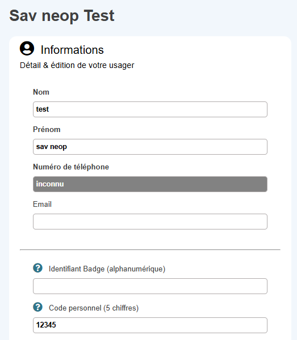The image size is (297, 340).
Task: Click the horizontal divider above Identifiant Badge
Action: [x=150, y=249]
